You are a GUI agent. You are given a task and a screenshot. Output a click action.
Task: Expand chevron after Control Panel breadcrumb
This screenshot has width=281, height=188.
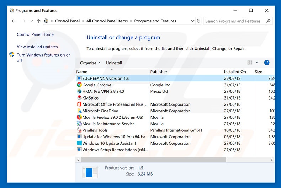[x=83, y=21]
